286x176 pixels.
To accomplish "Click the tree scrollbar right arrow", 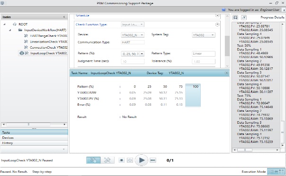I will [64, 125].
